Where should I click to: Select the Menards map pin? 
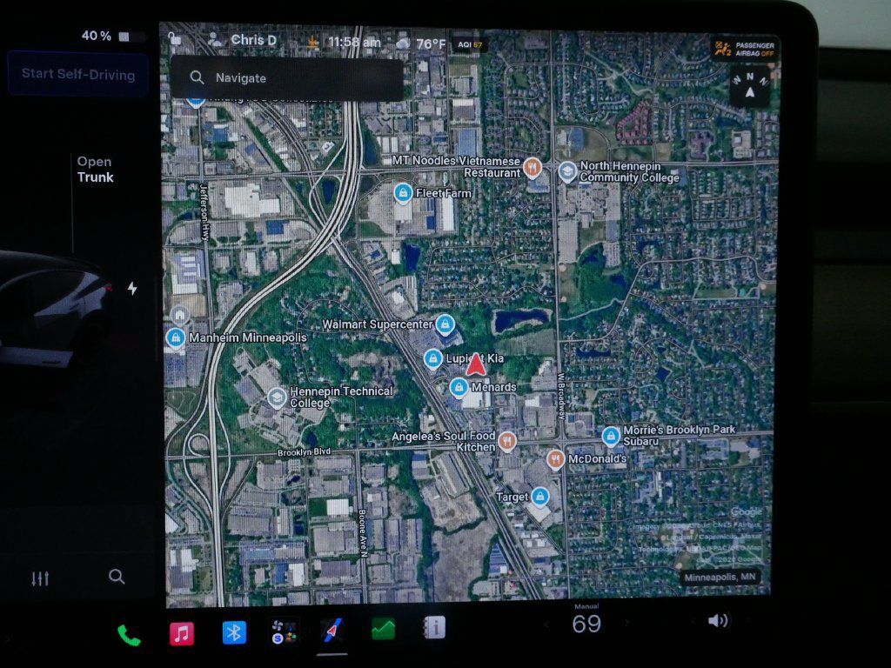tap(459, 388)
